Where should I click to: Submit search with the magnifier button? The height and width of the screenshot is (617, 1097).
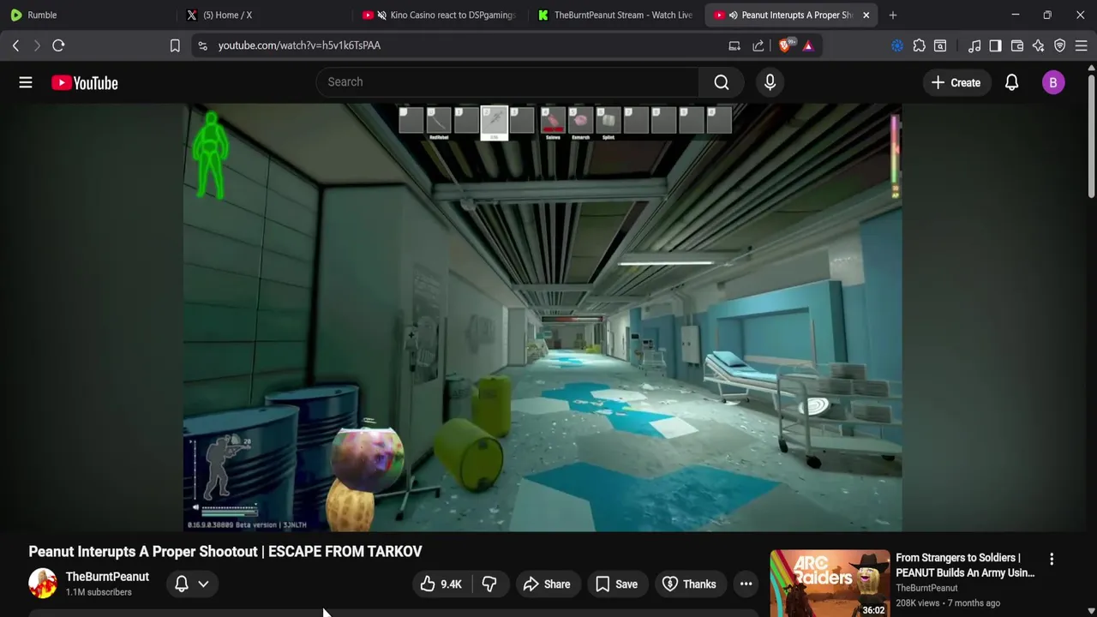point(722,82)
